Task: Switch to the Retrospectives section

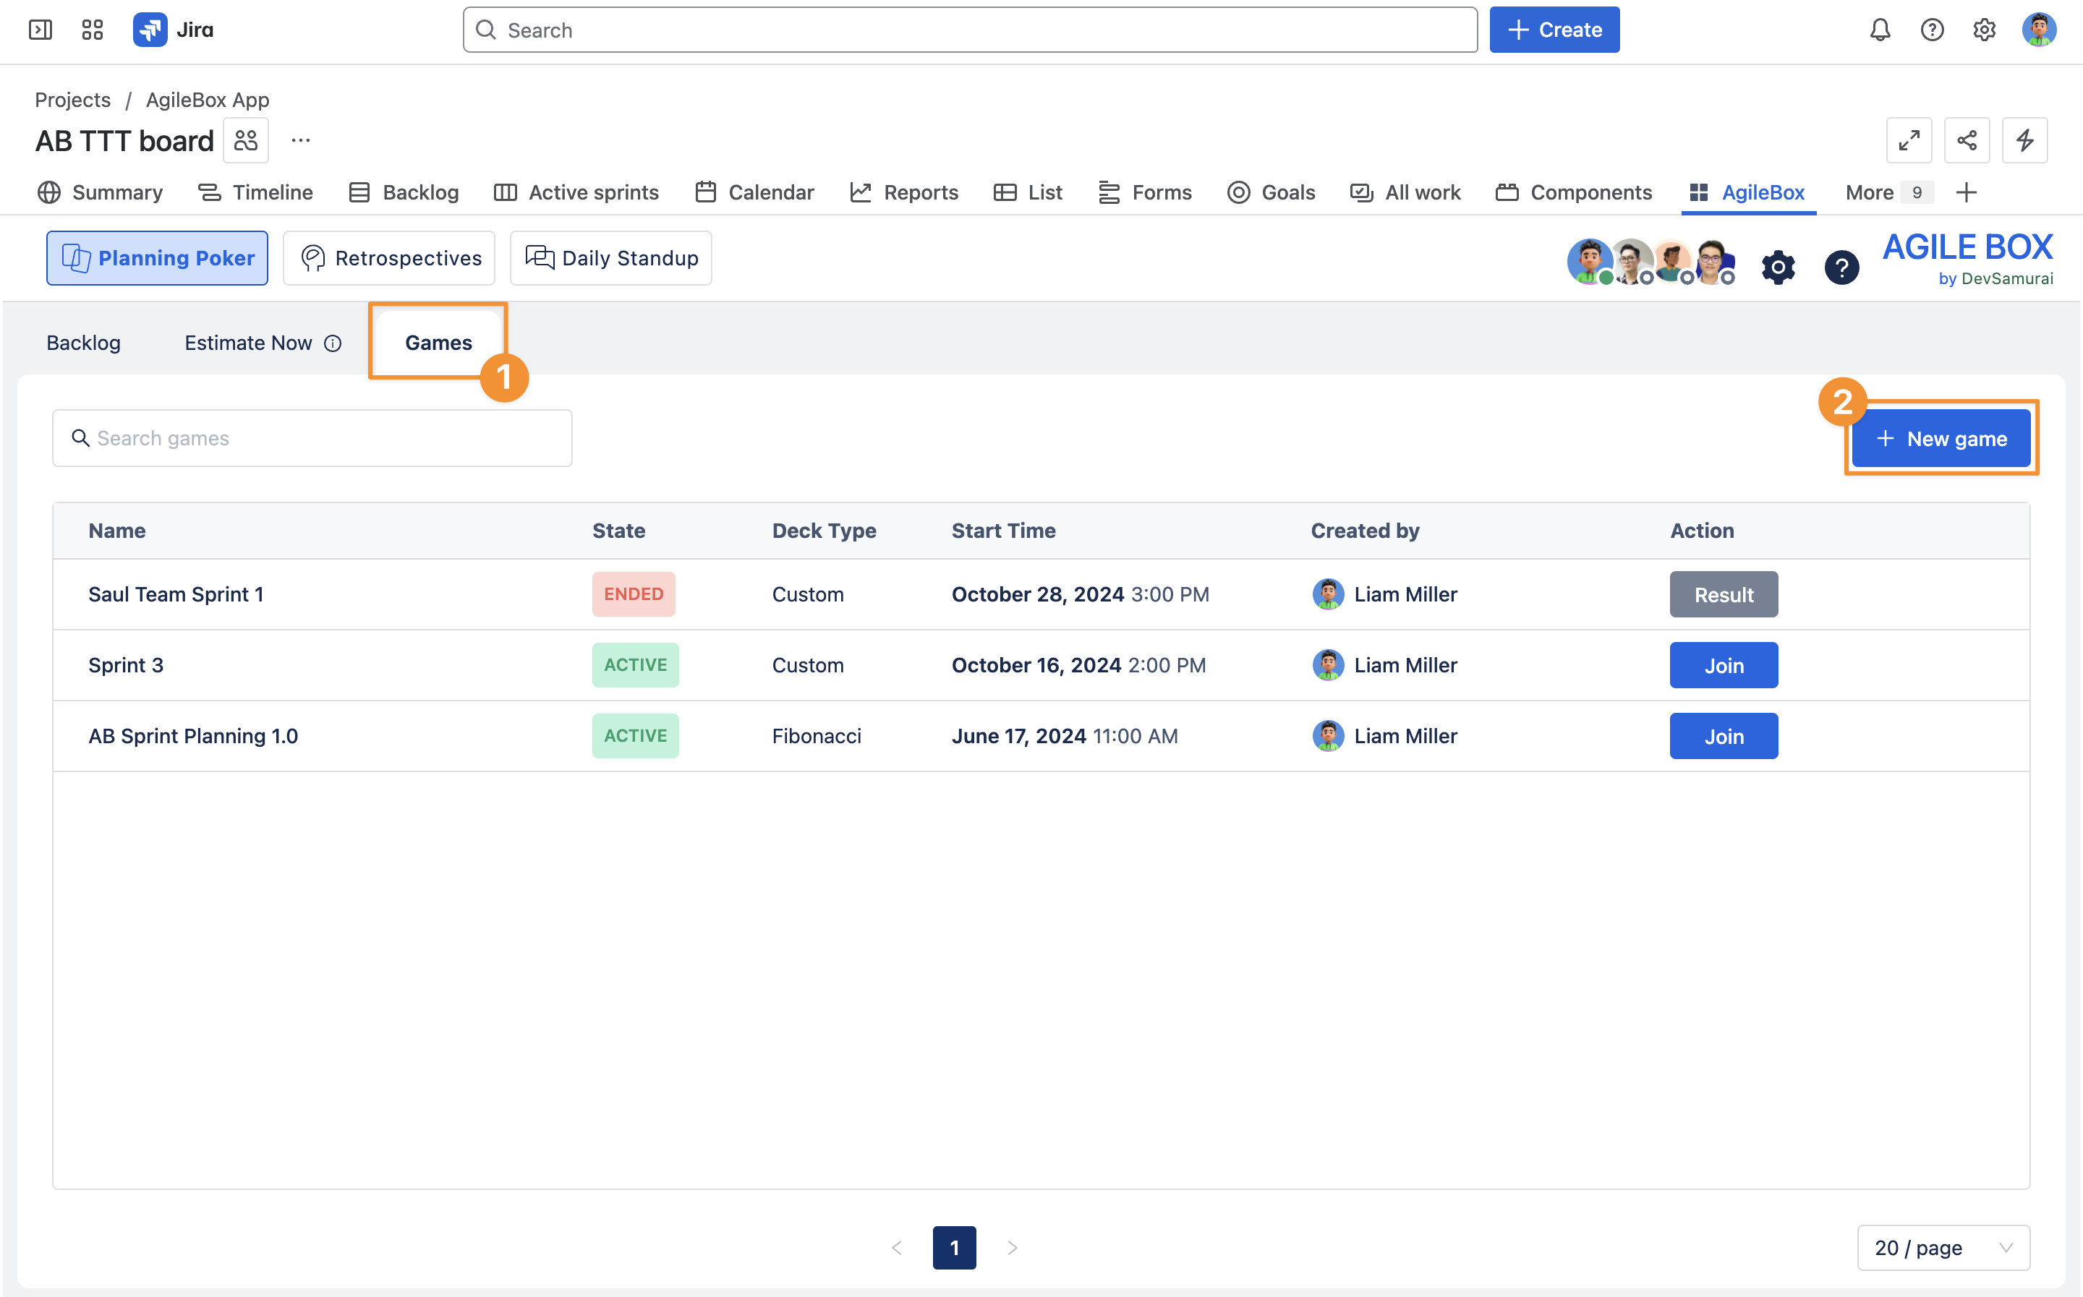Action: 390,258
